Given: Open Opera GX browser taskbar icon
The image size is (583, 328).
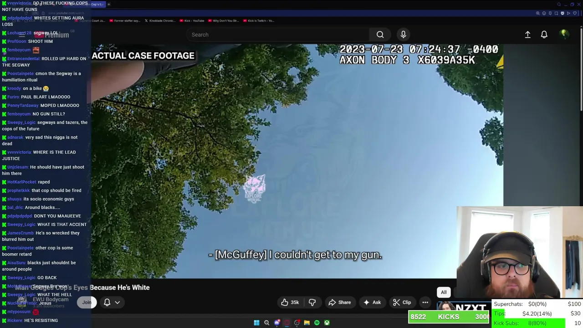Looking at the screenshot, I should click(286, 323).
